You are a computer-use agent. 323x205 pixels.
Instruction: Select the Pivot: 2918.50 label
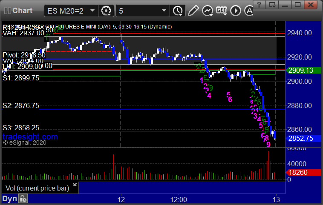coord(24,55)
